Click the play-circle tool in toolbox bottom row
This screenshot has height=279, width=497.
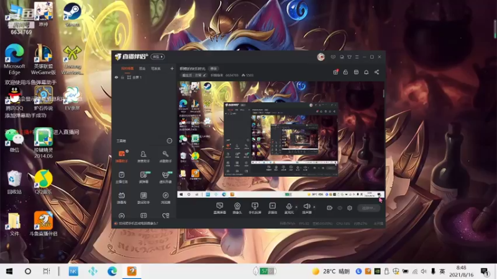(122, 216)
